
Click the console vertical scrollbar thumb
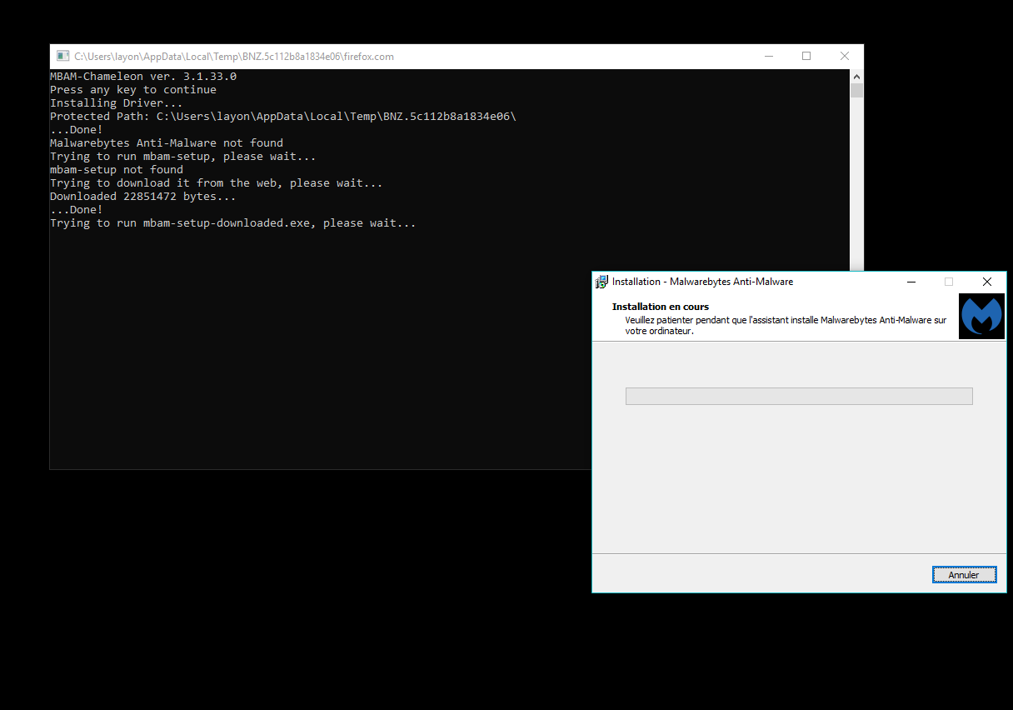[856, 91]
